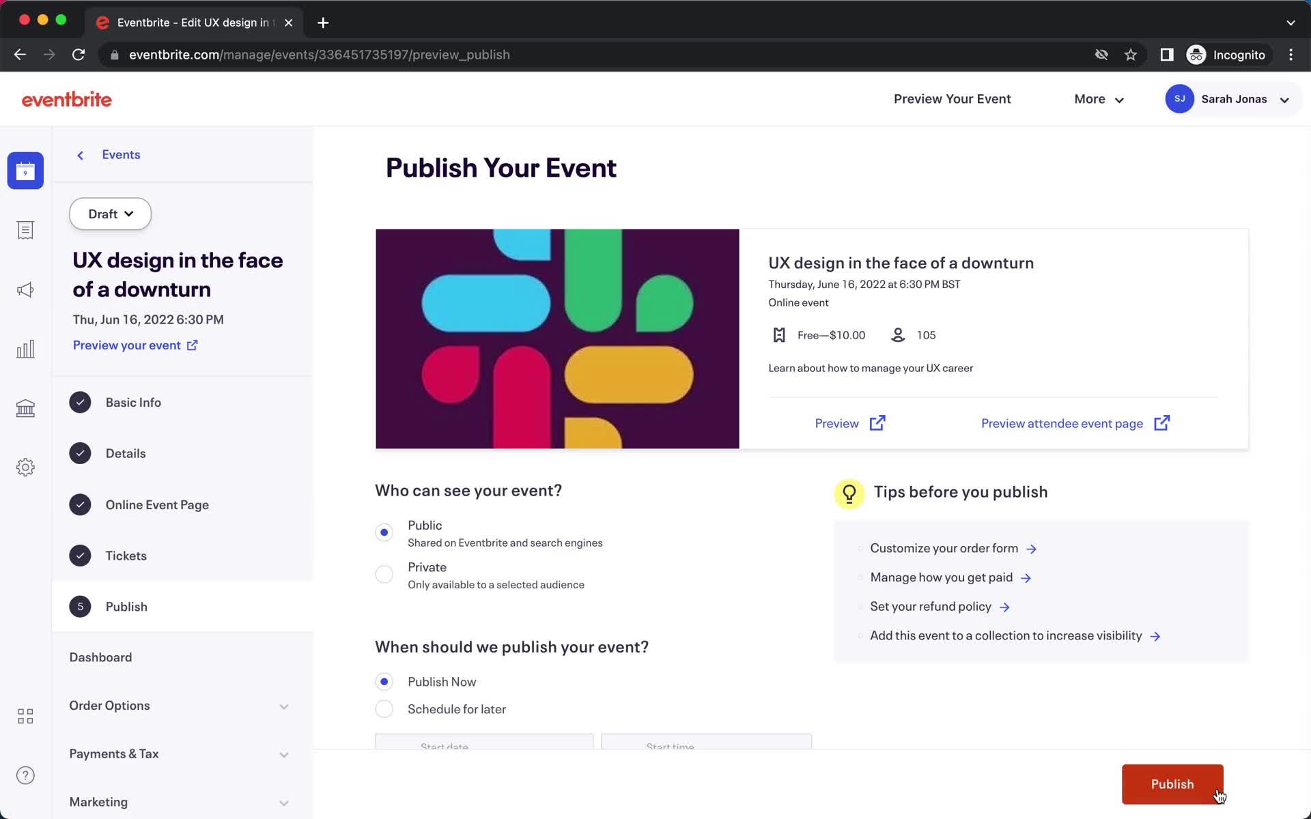Image resolution: width=1311 pixels, height=819 pixels.
Task: Click the Events back link
Action: [x=121, y=155]
